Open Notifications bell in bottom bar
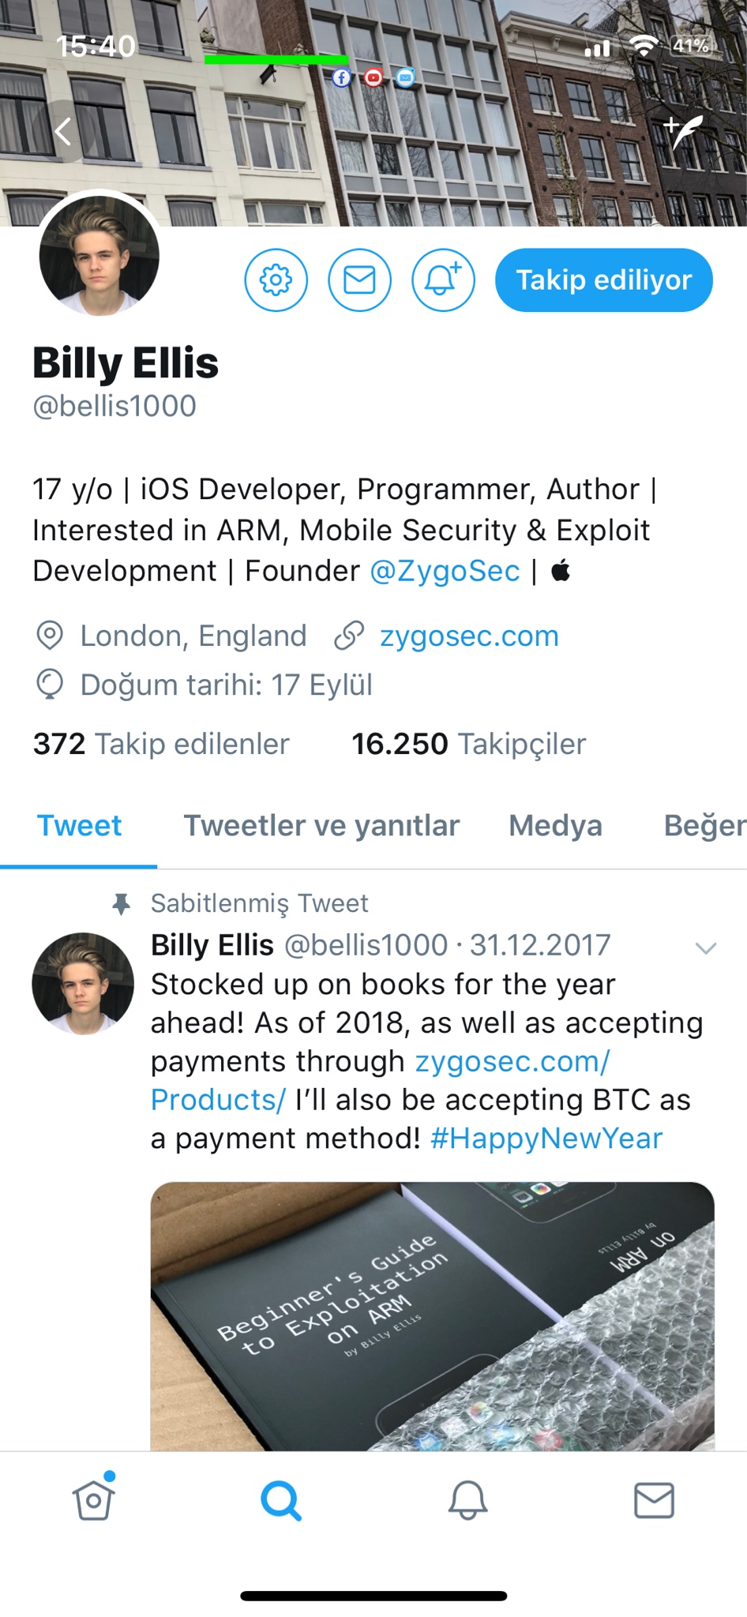This screenshot has height=1617, width=747. pyautogui.click(x=467, y=1499)
